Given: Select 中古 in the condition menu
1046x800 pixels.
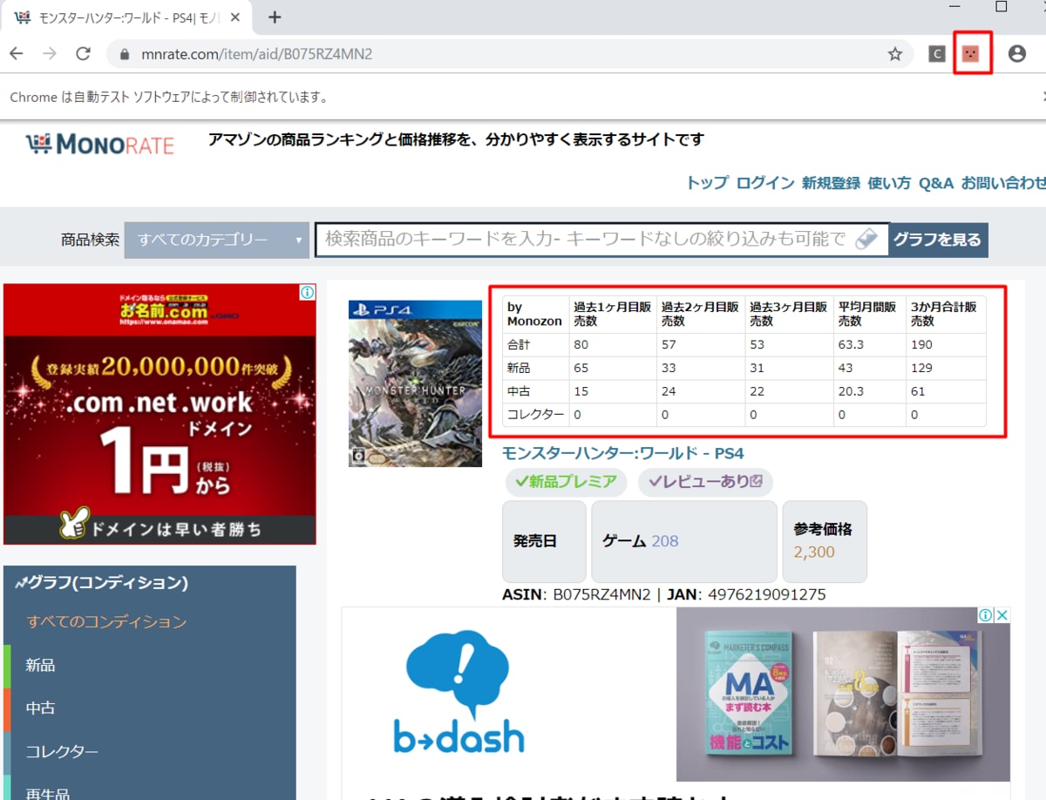Looking at the screenshot, I should pyautogui.click(x=40, y=708).
